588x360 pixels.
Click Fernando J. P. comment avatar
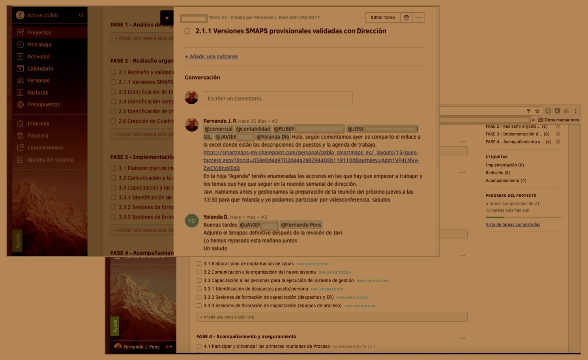click(192, 125)
